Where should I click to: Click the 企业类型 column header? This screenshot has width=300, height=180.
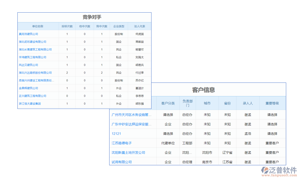pos(119,26)
